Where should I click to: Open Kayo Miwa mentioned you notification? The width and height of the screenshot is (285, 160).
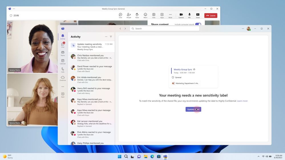[92, 102]
